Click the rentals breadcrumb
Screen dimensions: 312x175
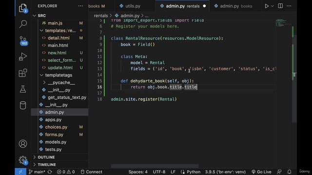[x=101, y=16]
